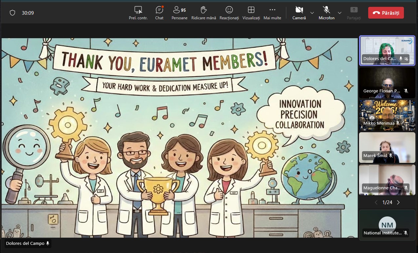418x253 pixels.
Task: Select Marek Šmíd video thumbnail
Action: (x=387, y=147)
